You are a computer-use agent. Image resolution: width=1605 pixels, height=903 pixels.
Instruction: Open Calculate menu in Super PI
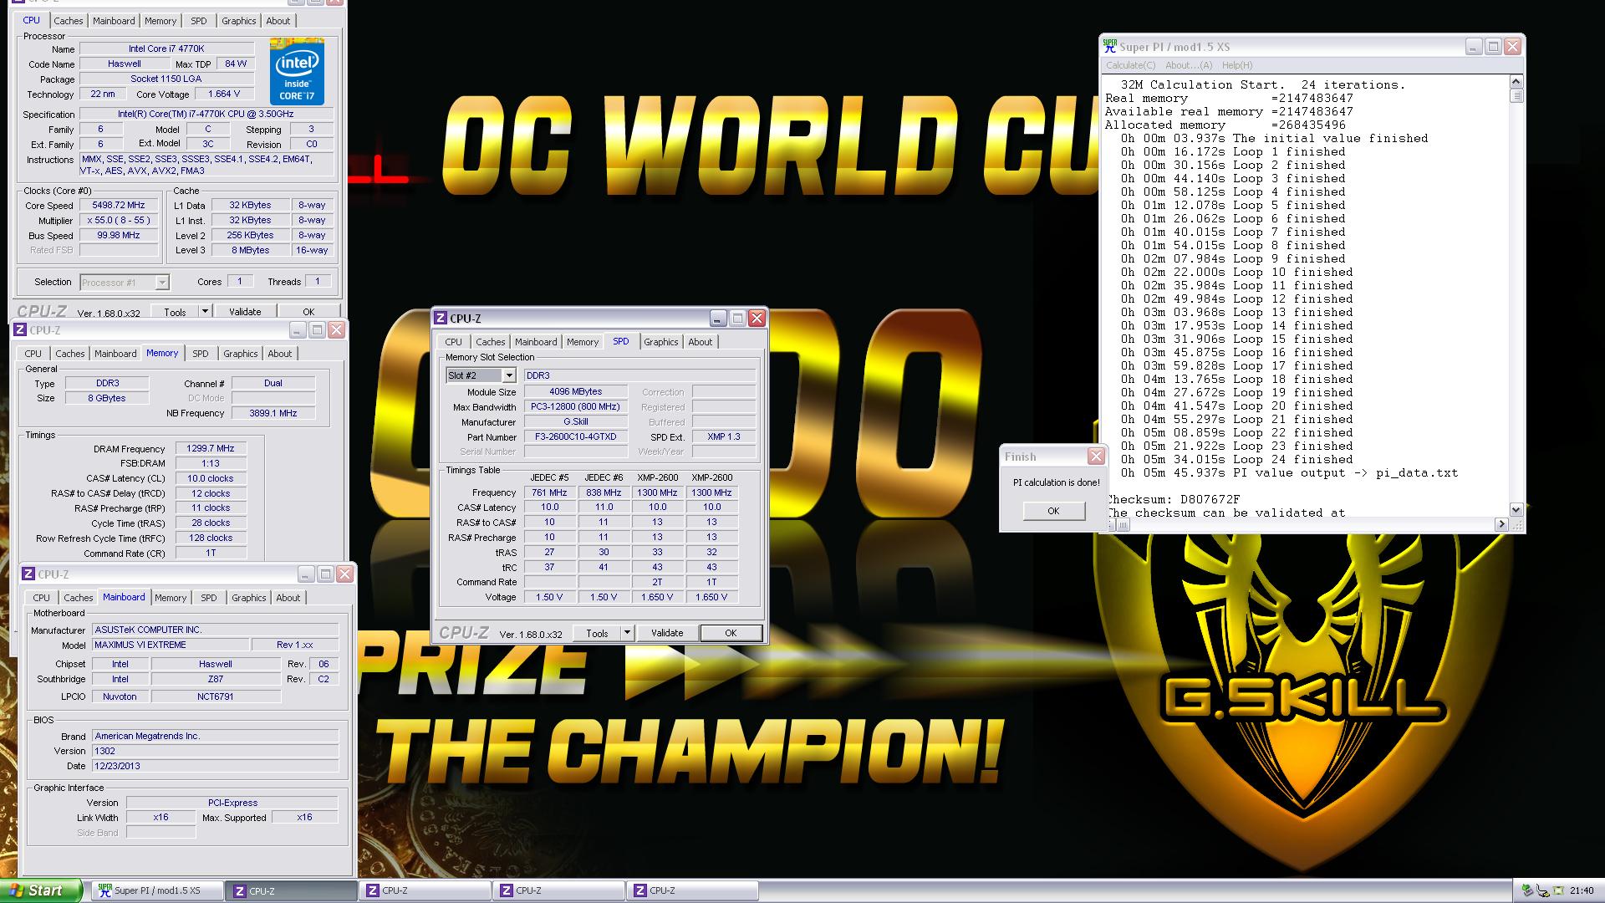click(x=1130, y=65)
